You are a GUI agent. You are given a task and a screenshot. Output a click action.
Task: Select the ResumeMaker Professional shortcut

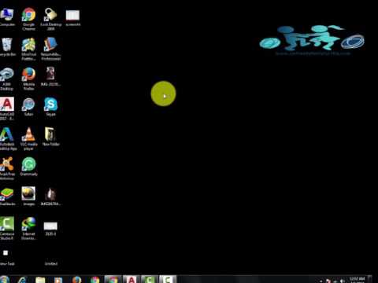click(x=50, y=49)
